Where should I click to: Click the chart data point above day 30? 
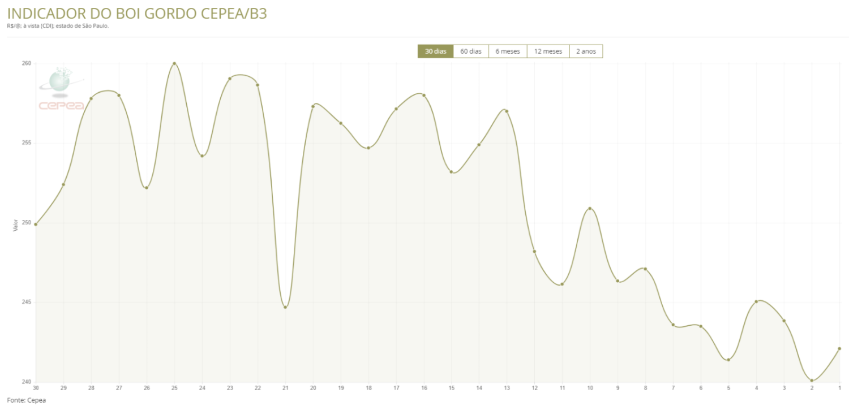[x=36, y=225]
